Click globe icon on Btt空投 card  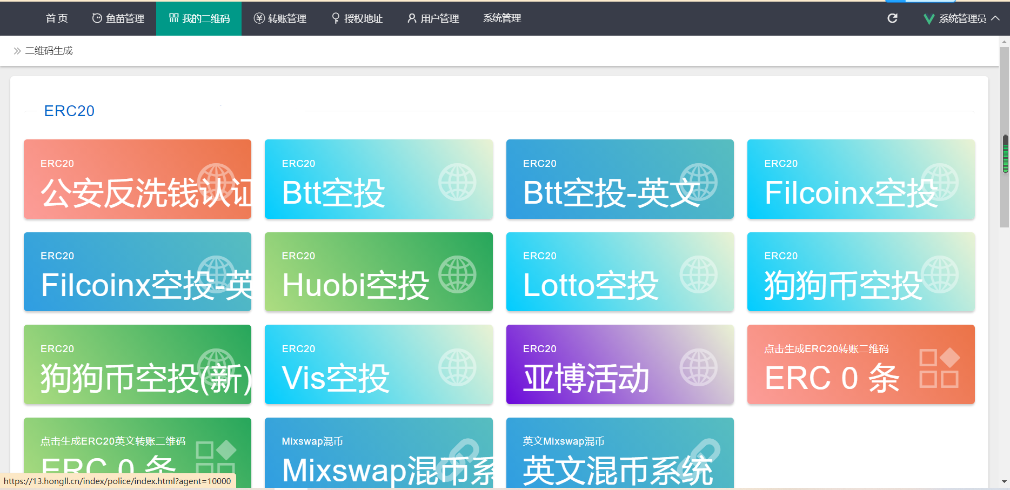tap(457, 182)
